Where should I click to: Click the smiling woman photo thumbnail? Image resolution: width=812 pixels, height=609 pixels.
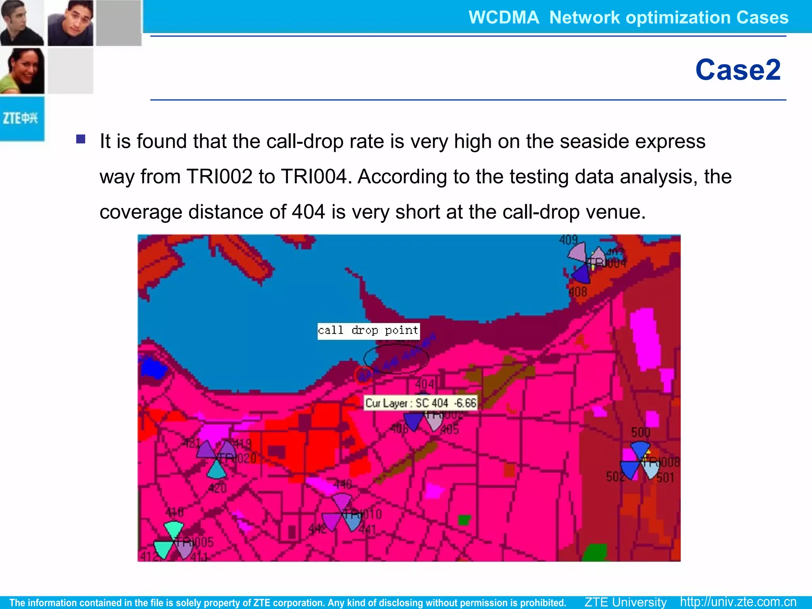pos(22,71)
